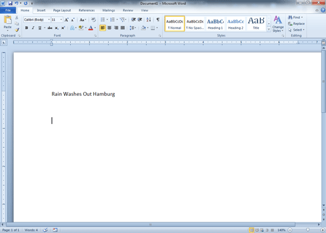Switch to the Insert tab

click(x=41, y=10)
